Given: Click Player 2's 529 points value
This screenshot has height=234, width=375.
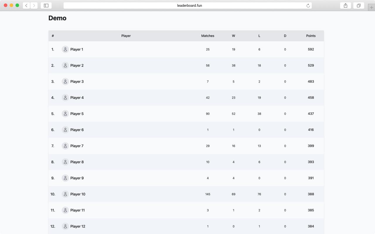Looking at the screenshot, I should 311,66.
